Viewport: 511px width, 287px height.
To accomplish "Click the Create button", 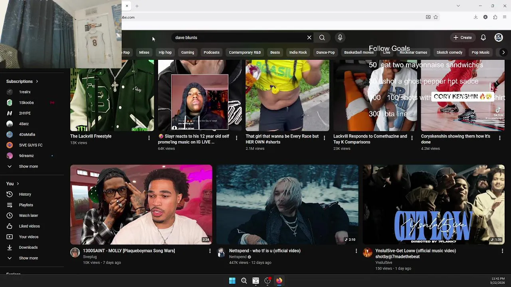I will [462, 37].
